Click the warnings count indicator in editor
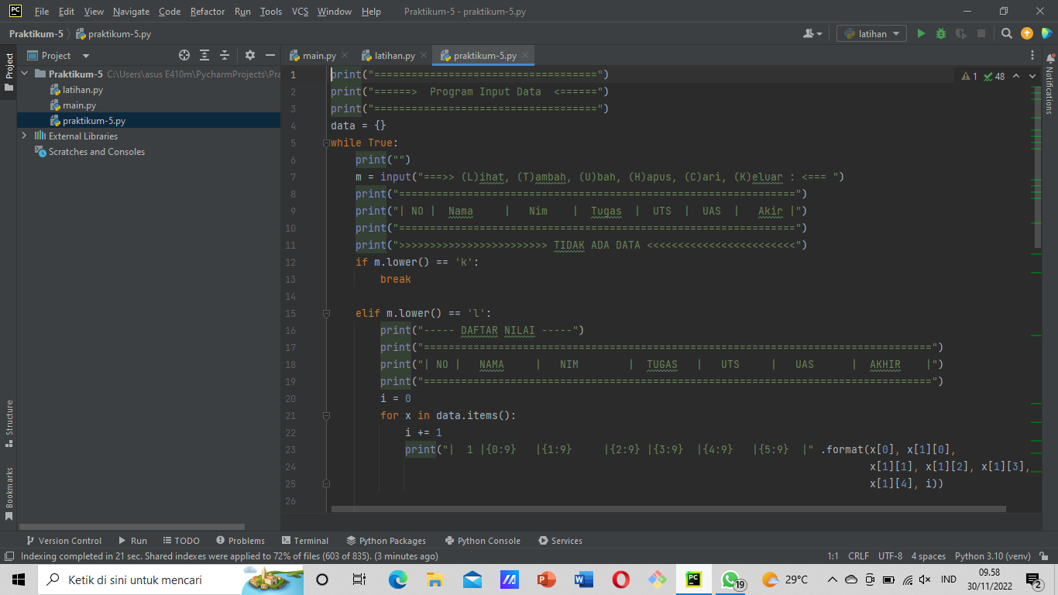 pyautogui.click(x=970, y=77)
